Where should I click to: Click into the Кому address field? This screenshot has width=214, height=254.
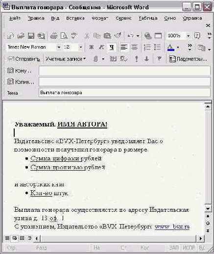124,71
